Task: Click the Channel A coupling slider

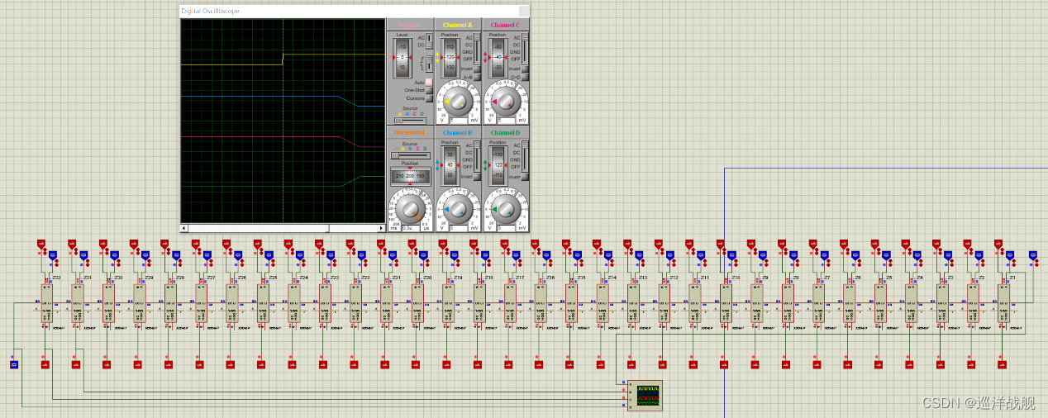Action: point(476,48)
